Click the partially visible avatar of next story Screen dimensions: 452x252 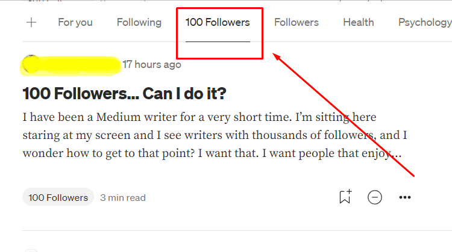31,251
